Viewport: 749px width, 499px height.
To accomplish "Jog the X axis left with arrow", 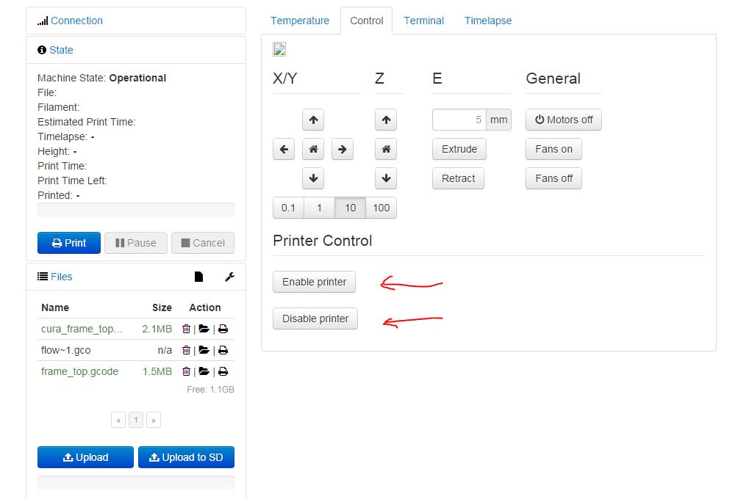I will point(284,149).
